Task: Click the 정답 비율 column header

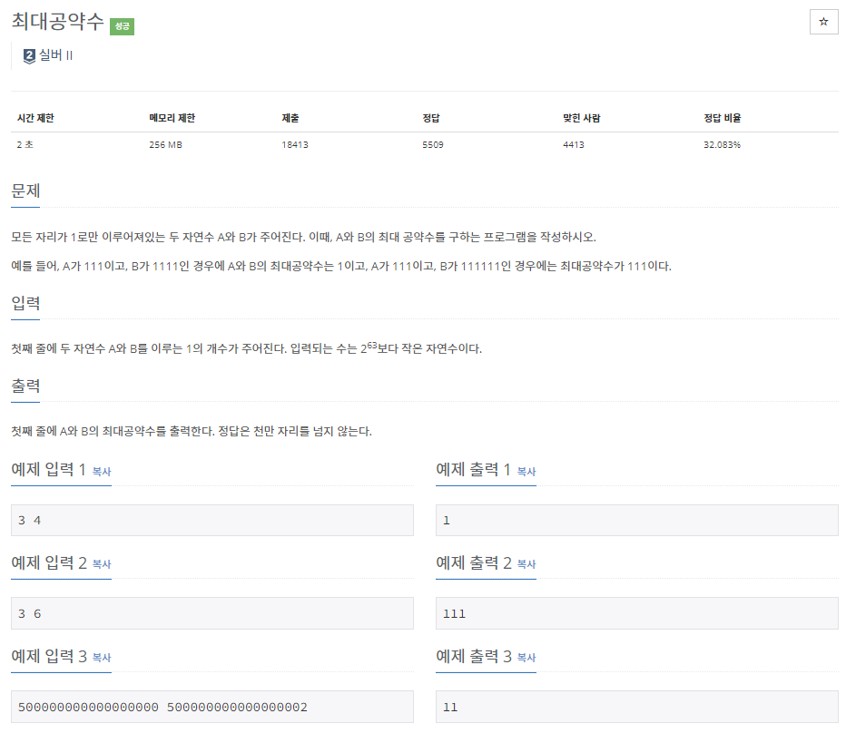Action: point(723,118)
